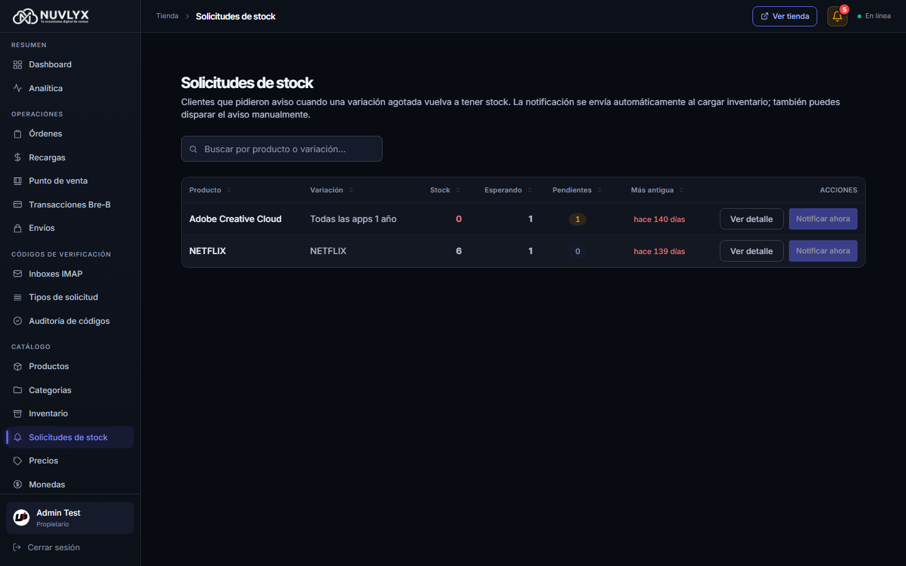Sort table by Más antigua column
906x566 pixels.
point(657,190)
